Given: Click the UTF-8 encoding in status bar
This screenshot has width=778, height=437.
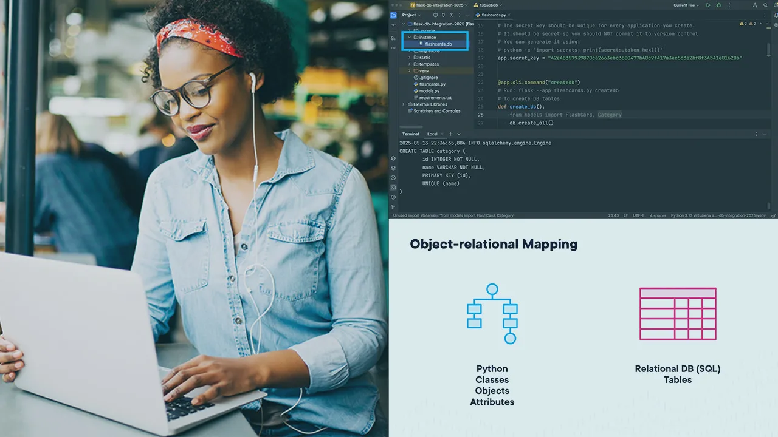Looking at the screenshot, I should point(638,215).
